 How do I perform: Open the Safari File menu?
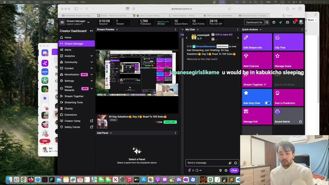tap(21, 2)
